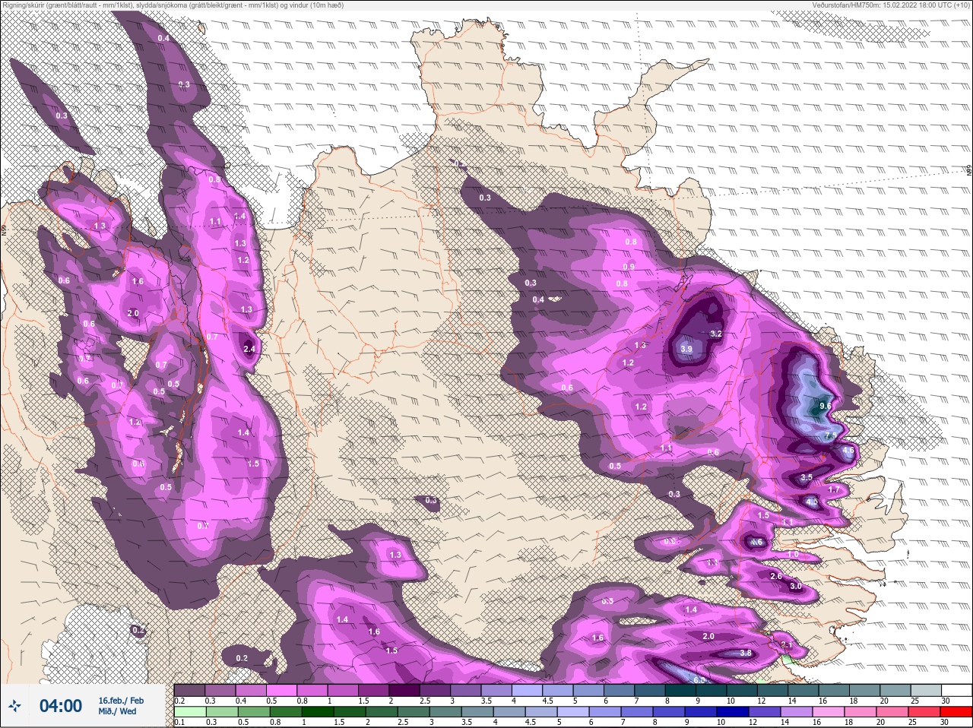
Task: Click the 3.8 precipitation value on map
Action: point(746,653)
